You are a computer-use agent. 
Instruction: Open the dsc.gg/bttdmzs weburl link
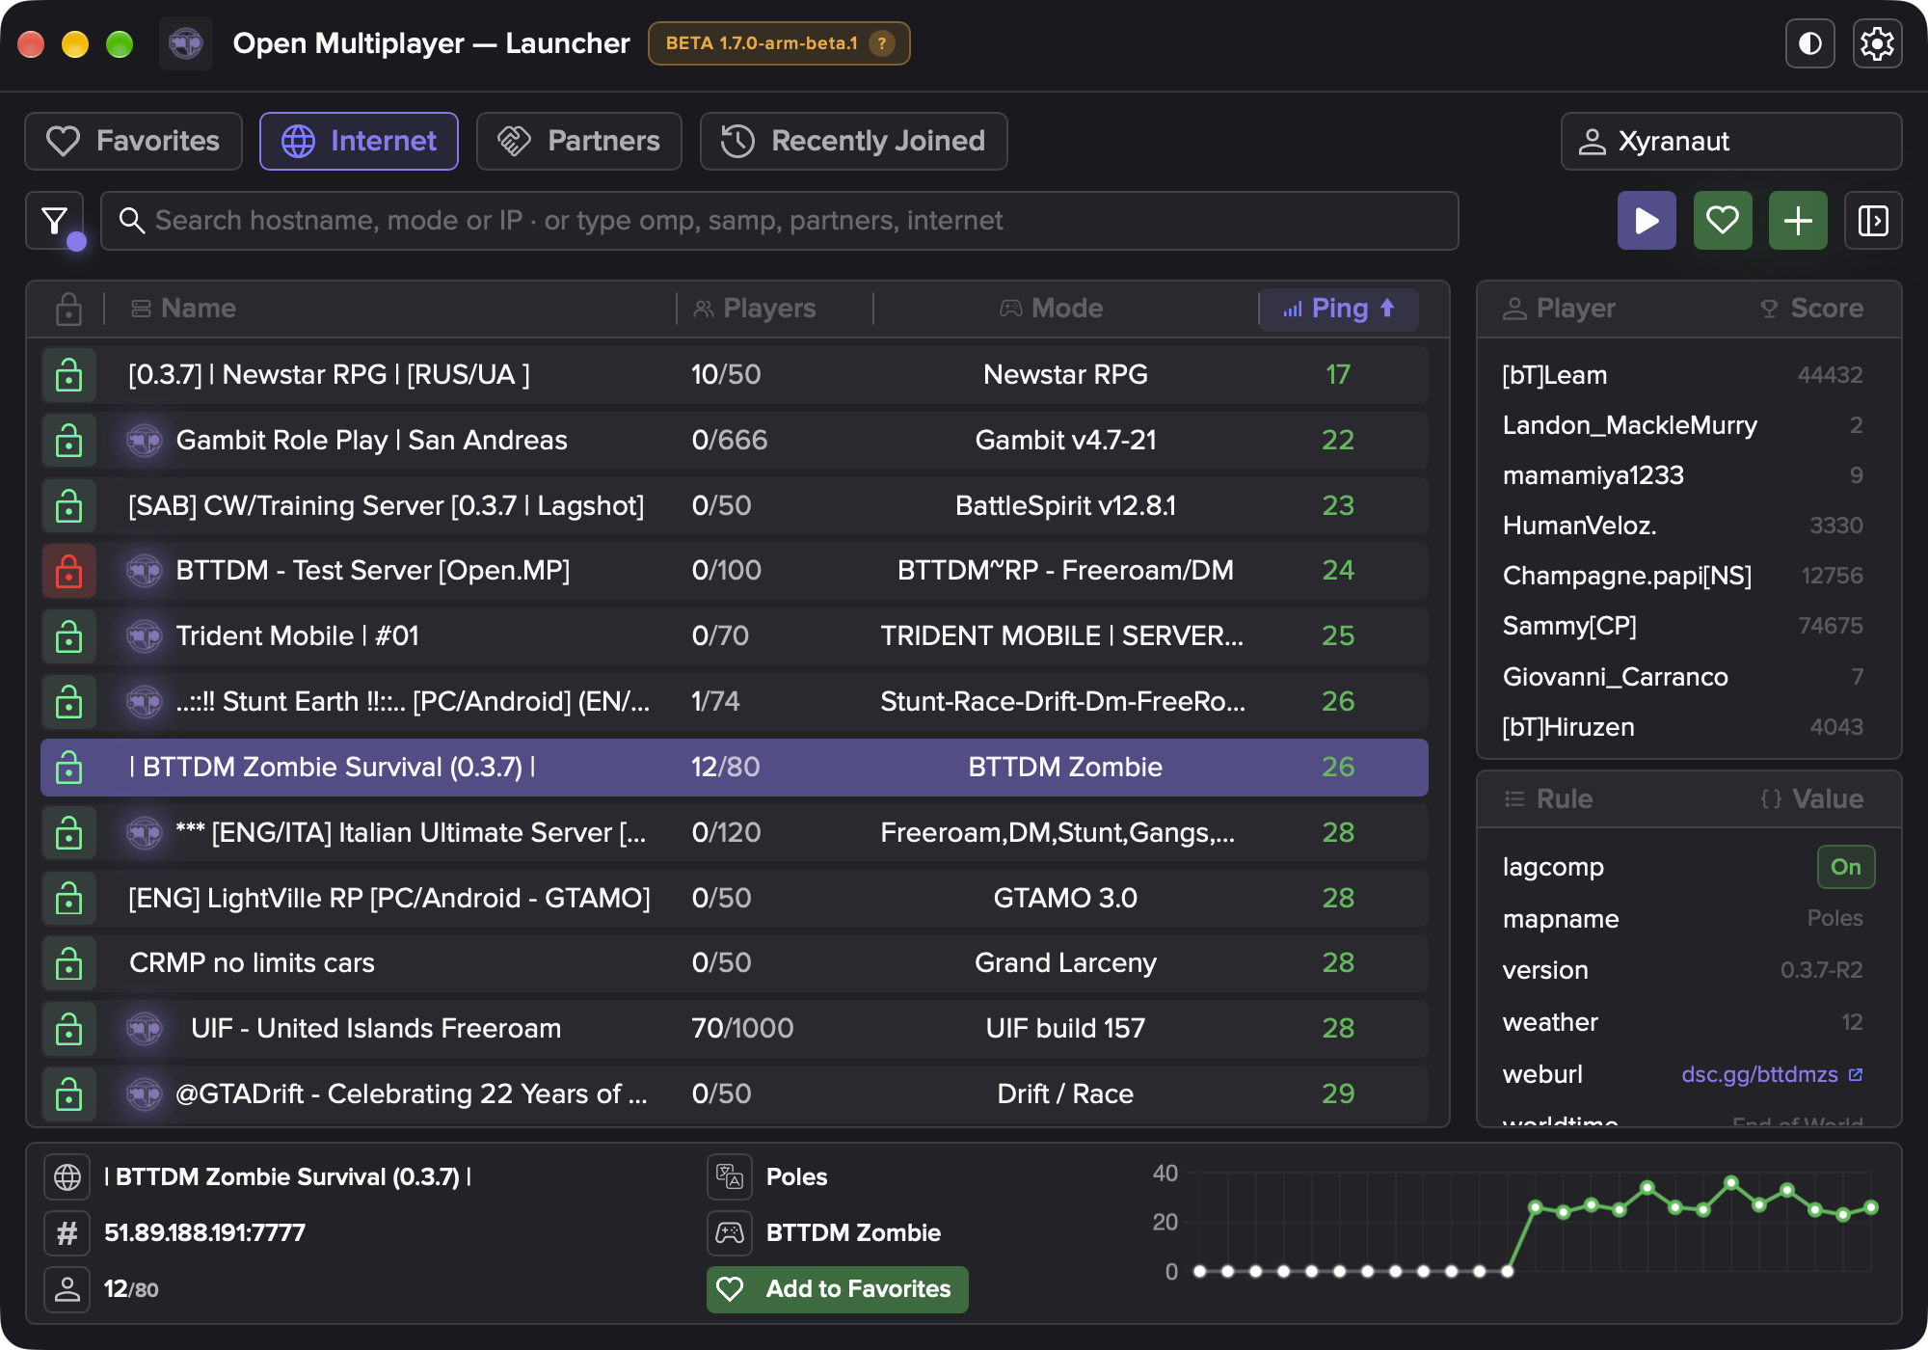tap(1772, 1074)
